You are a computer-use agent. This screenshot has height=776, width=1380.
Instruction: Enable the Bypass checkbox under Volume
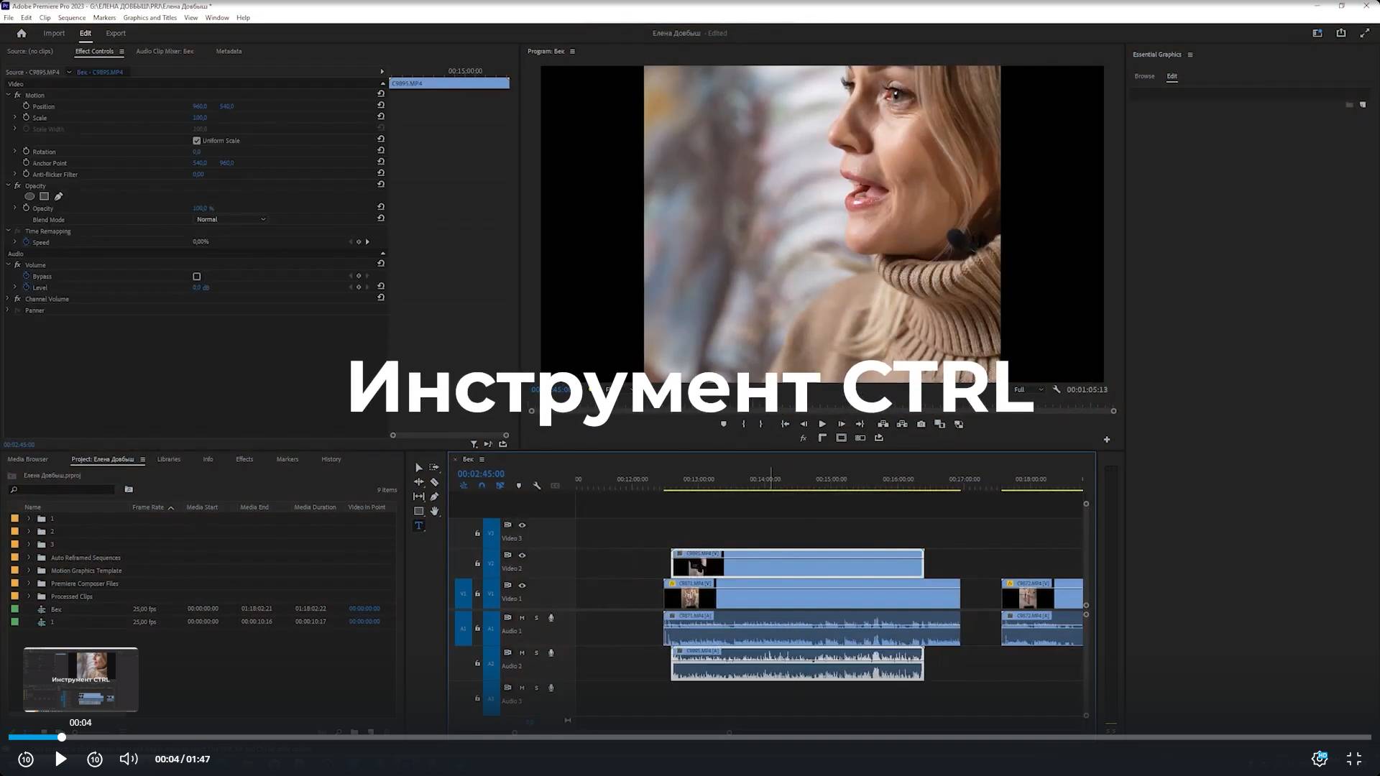pos(197,277)
